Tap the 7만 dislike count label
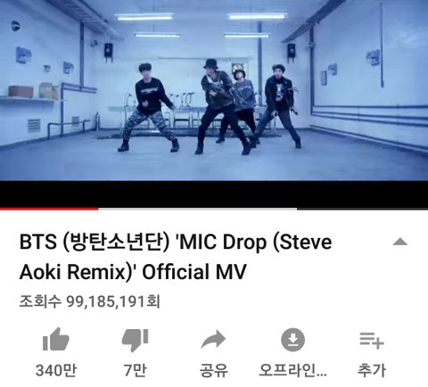Image resolution: width=428 pixels, height=387 pixels. pos(135,370)
